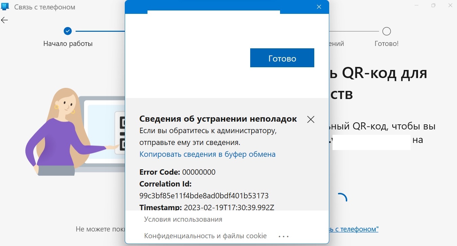Click the loading spinner indicator
Viewport: 457px width, 246px height.
point(342,197)
